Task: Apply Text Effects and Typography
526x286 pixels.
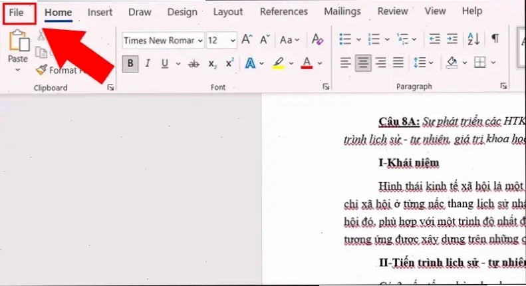Action: click(x=250, y=63)
